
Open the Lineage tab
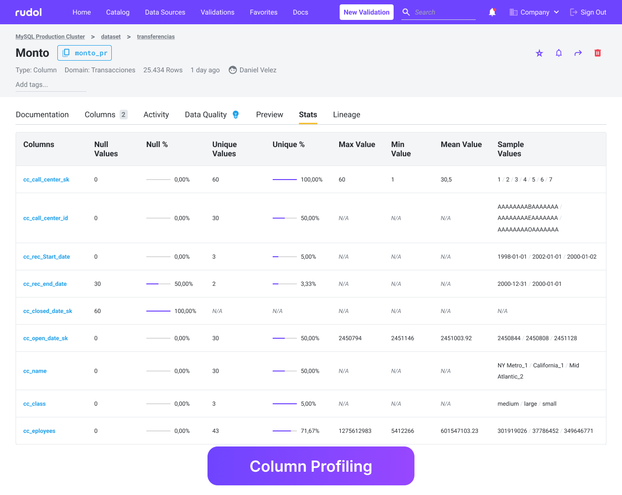coord(346,115)
